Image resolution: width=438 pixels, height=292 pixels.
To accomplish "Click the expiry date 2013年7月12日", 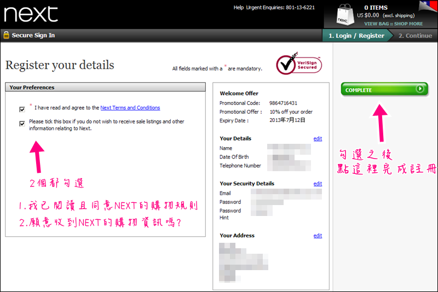I will pyautogui.click(x=287, y=120).
